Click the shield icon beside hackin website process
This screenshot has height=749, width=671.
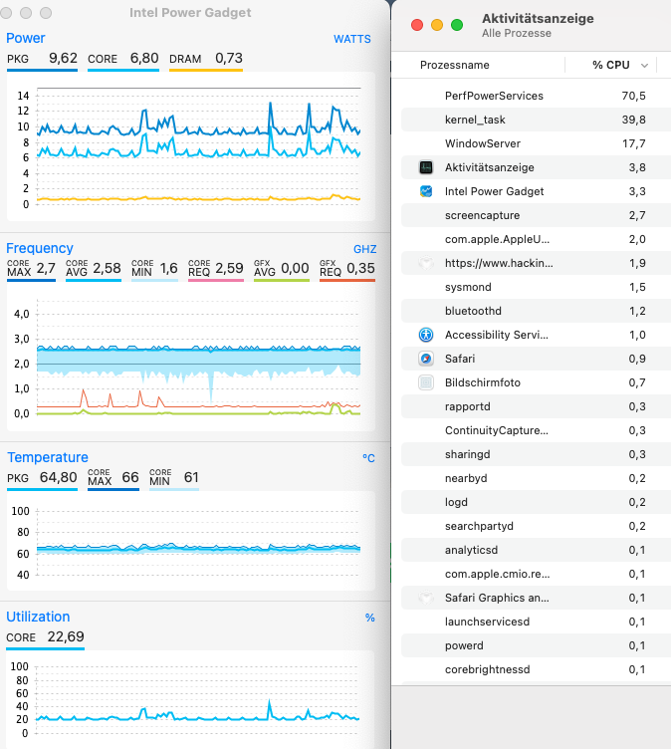(x=425, y=263)
